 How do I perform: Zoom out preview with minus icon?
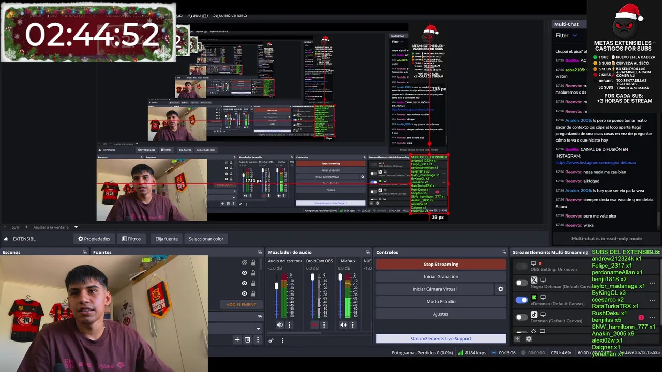tap(5, 227)
